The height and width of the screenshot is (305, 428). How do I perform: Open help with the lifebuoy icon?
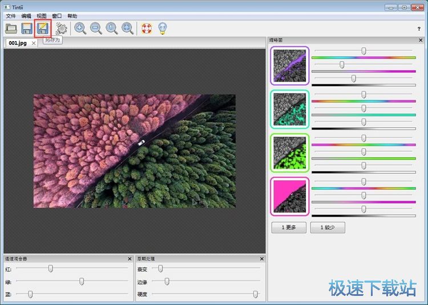pyautogui.click(x=147, y=28)
